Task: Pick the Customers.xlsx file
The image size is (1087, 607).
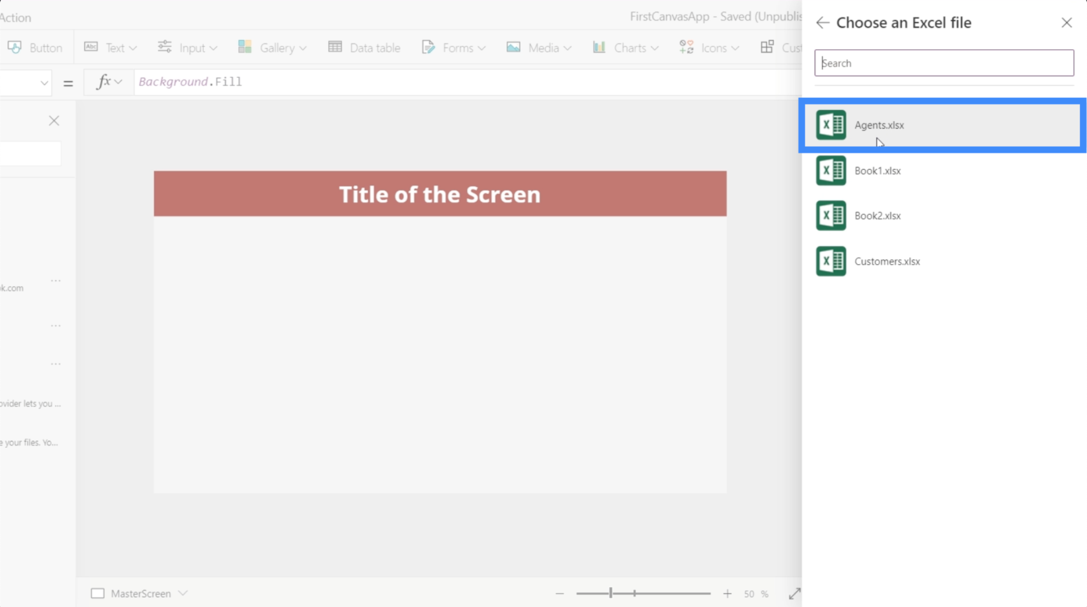Action: [x=941, y=261]
